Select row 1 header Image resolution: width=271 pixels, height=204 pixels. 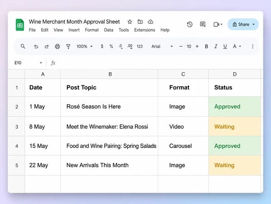point(17,88)
